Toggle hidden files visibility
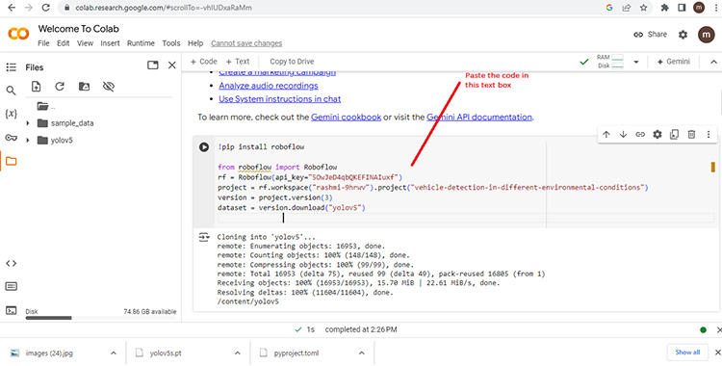722x366 pixels. (x=108, y=87)
